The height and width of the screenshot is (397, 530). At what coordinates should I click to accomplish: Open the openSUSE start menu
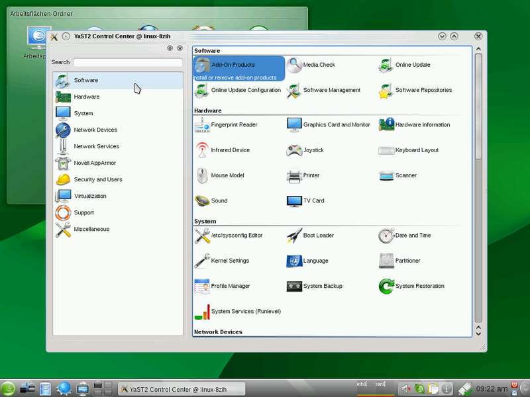point(7,389)
